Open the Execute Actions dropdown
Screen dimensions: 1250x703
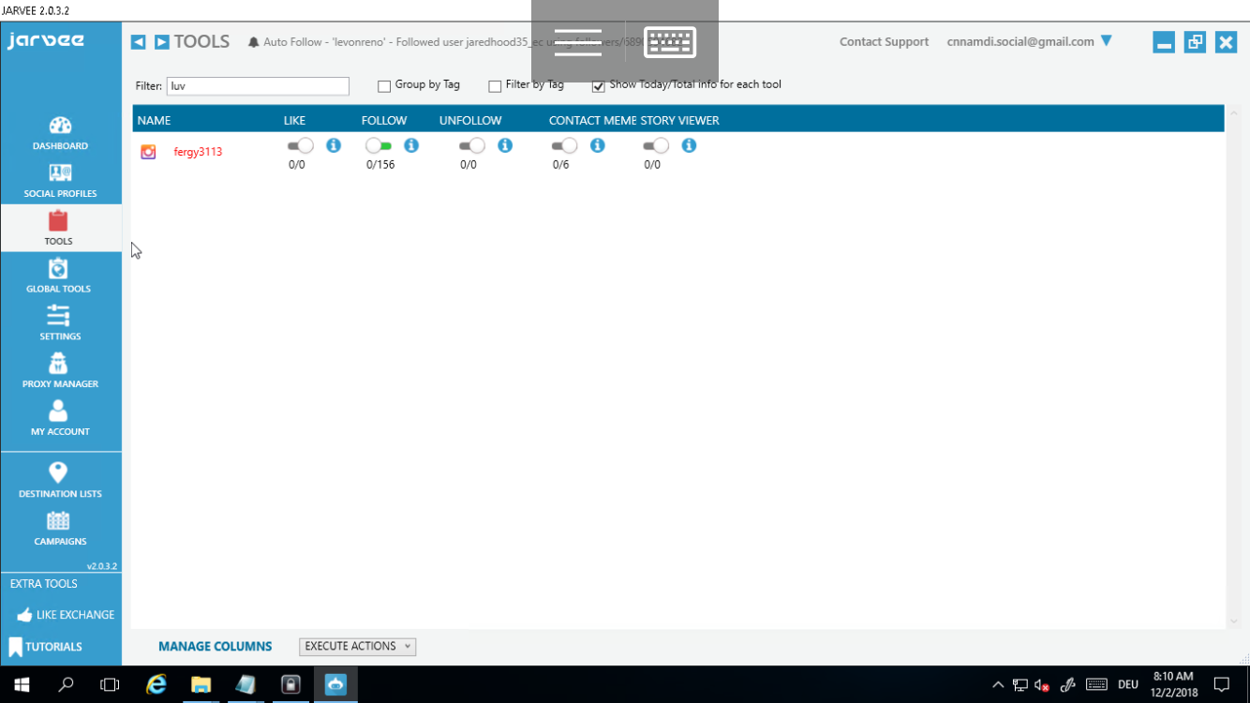[x=357, y=647]
